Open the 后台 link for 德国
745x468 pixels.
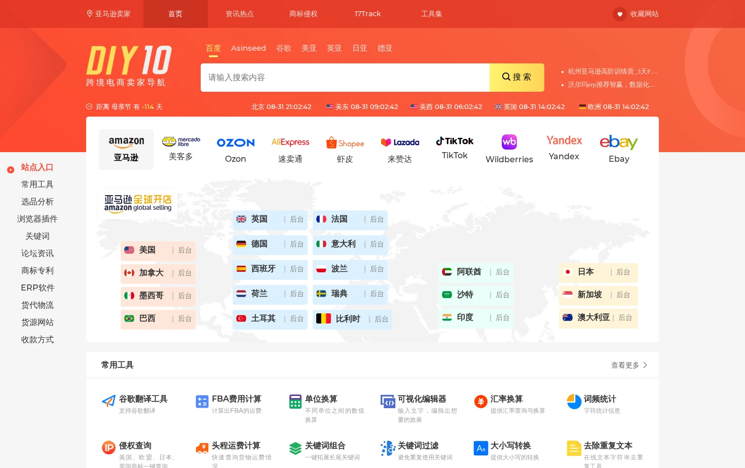[x=296, y=244]
